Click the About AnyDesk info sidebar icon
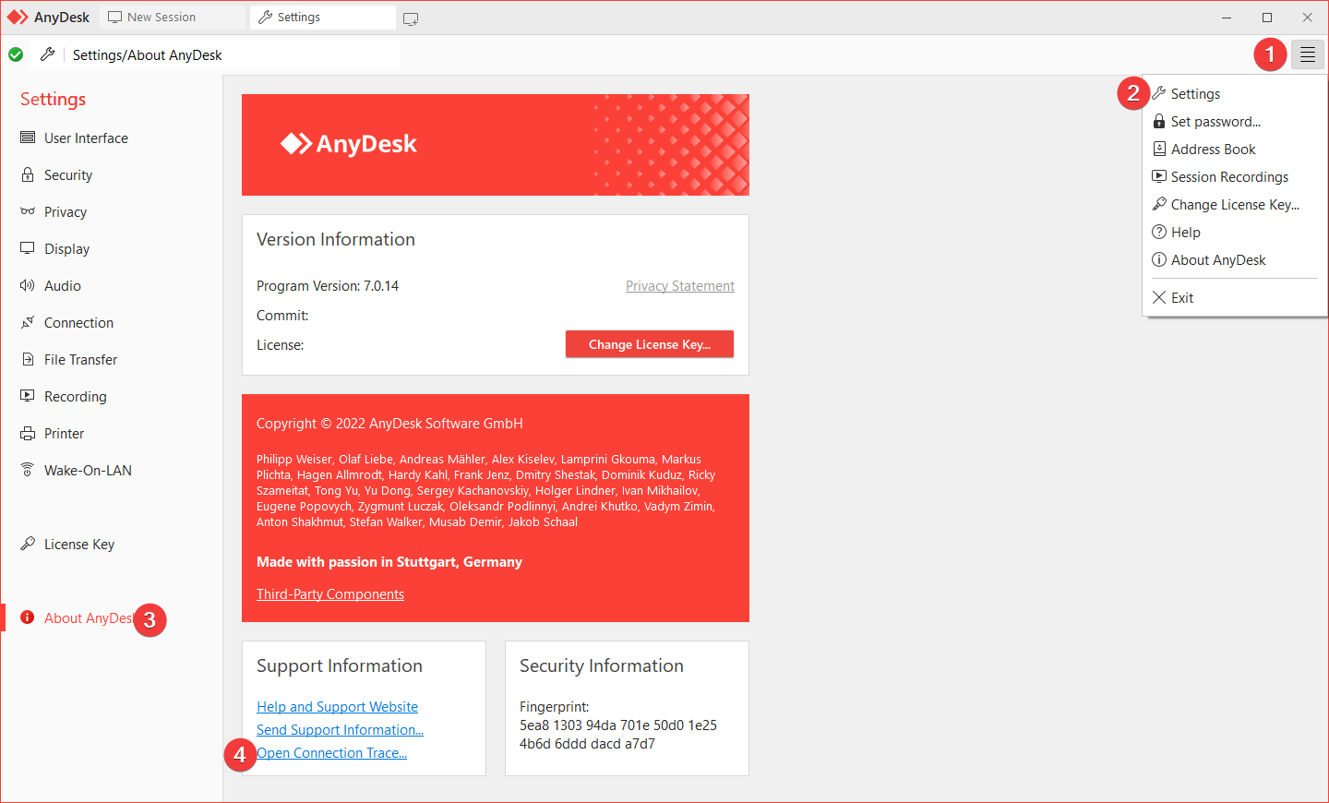Image resolution: width=1329 pixels, height=803 pixels. click(28, 617)
